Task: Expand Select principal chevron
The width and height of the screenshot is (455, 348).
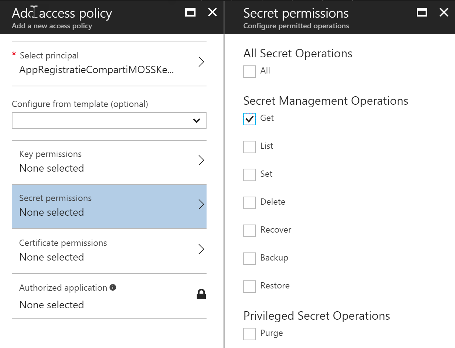Action: pos(201,62)
